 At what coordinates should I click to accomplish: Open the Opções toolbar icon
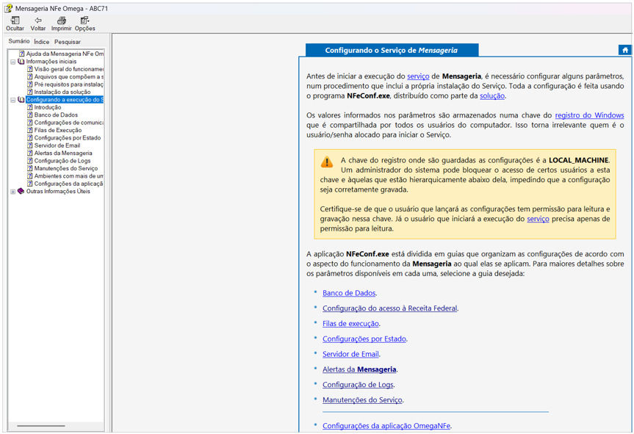(84, 21)
